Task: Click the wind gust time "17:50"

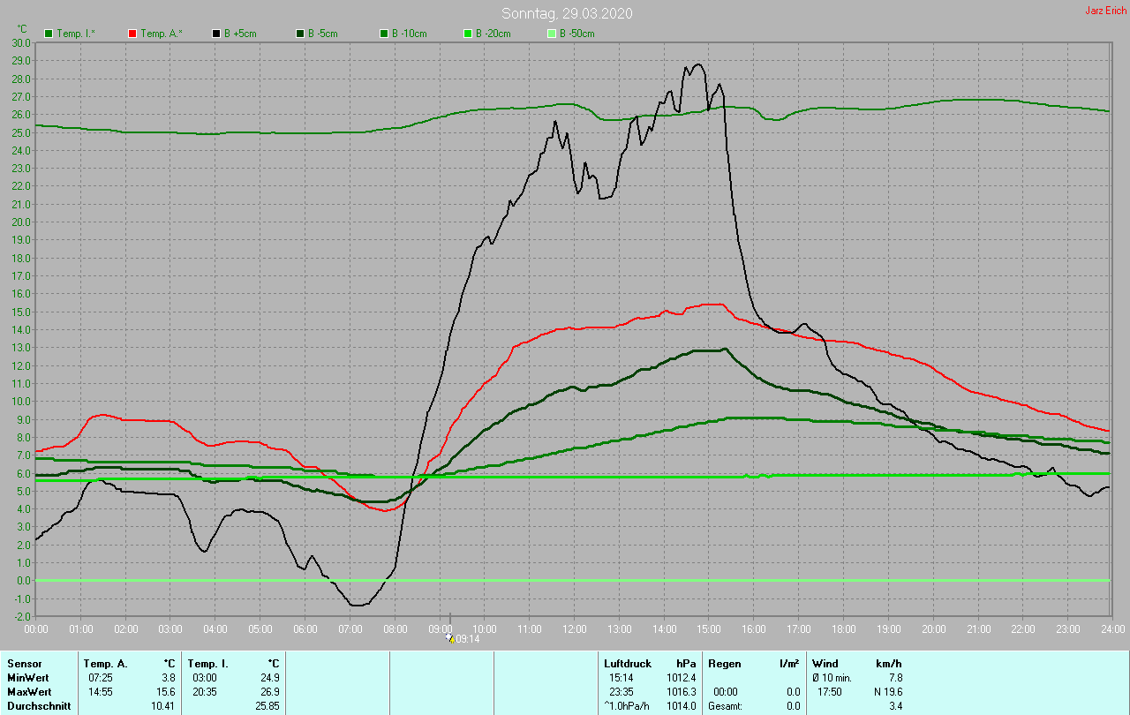Action: (830, 692)
